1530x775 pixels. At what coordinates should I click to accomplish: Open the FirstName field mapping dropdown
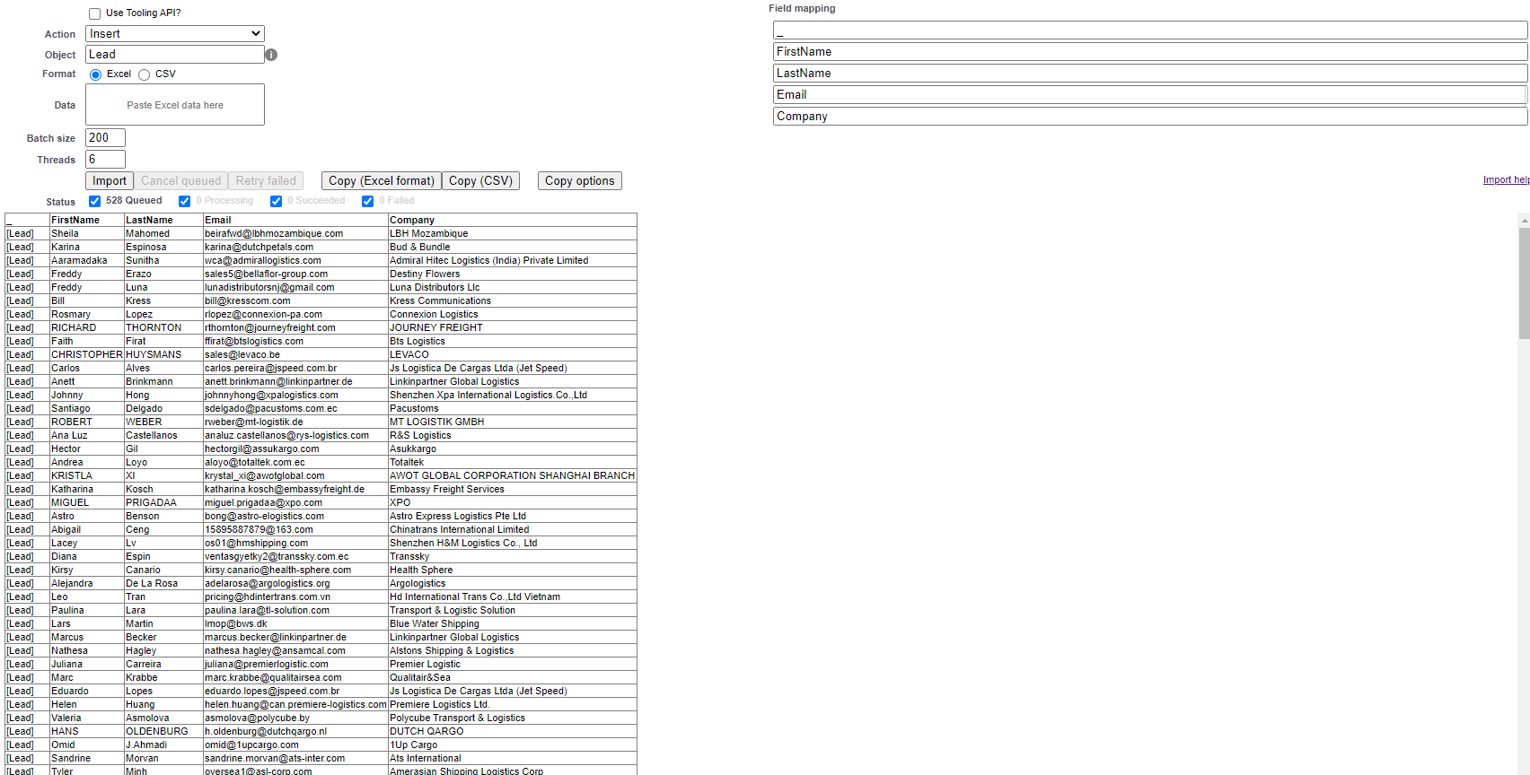(x=1150, y=52)
